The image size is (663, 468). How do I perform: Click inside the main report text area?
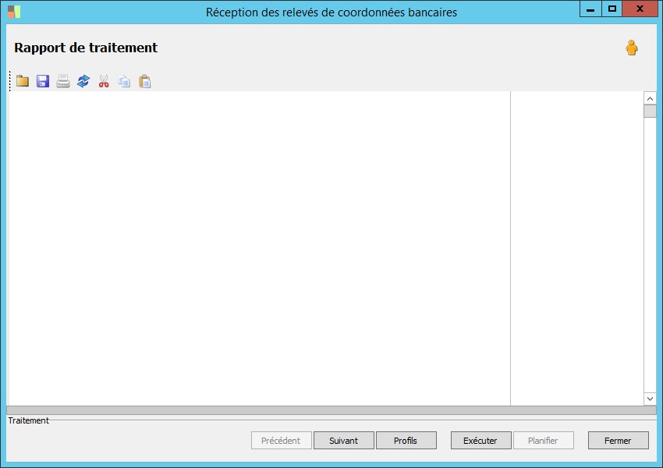tap(259, 248)
